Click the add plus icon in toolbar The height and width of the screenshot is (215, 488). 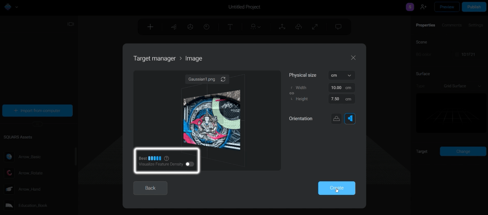click(x=150, y=27)
